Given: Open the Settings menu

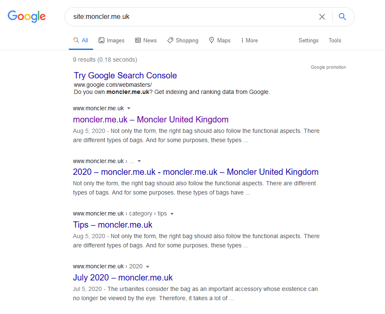Looking at the screenshot, I should point(308,41).
